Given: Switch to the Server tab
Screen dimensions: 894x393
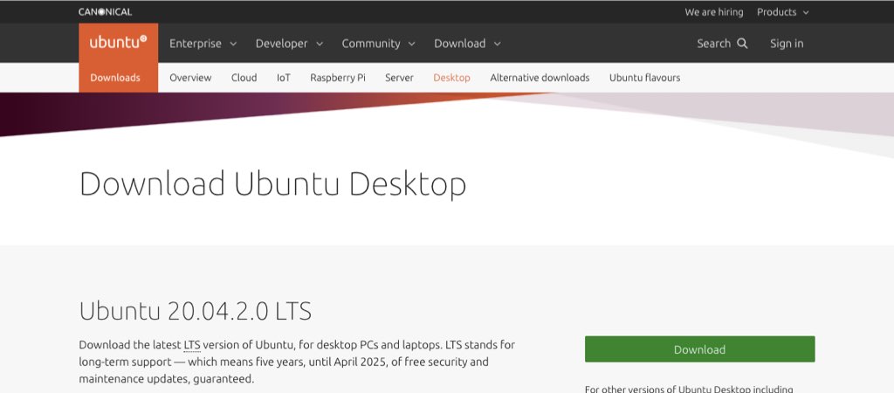Looking at the screenshot, I should (x=399, y=78).
